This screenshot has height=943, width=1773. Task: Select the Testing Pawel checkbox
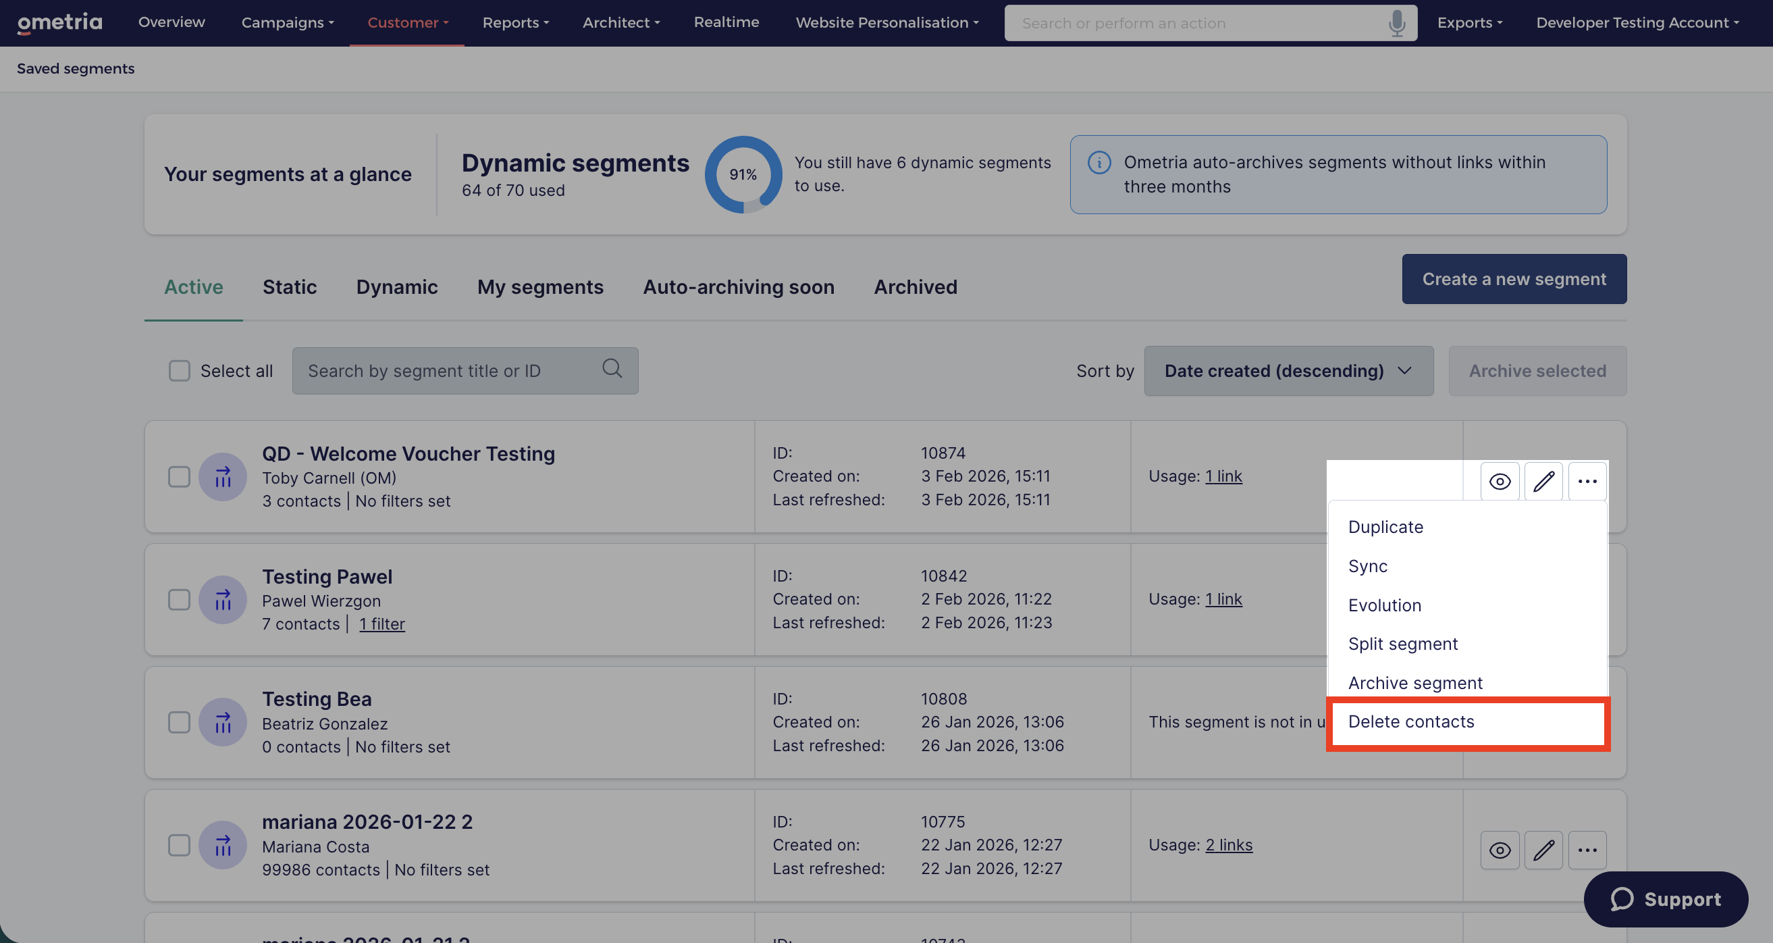pyautogui.click(x=180, y=599)
